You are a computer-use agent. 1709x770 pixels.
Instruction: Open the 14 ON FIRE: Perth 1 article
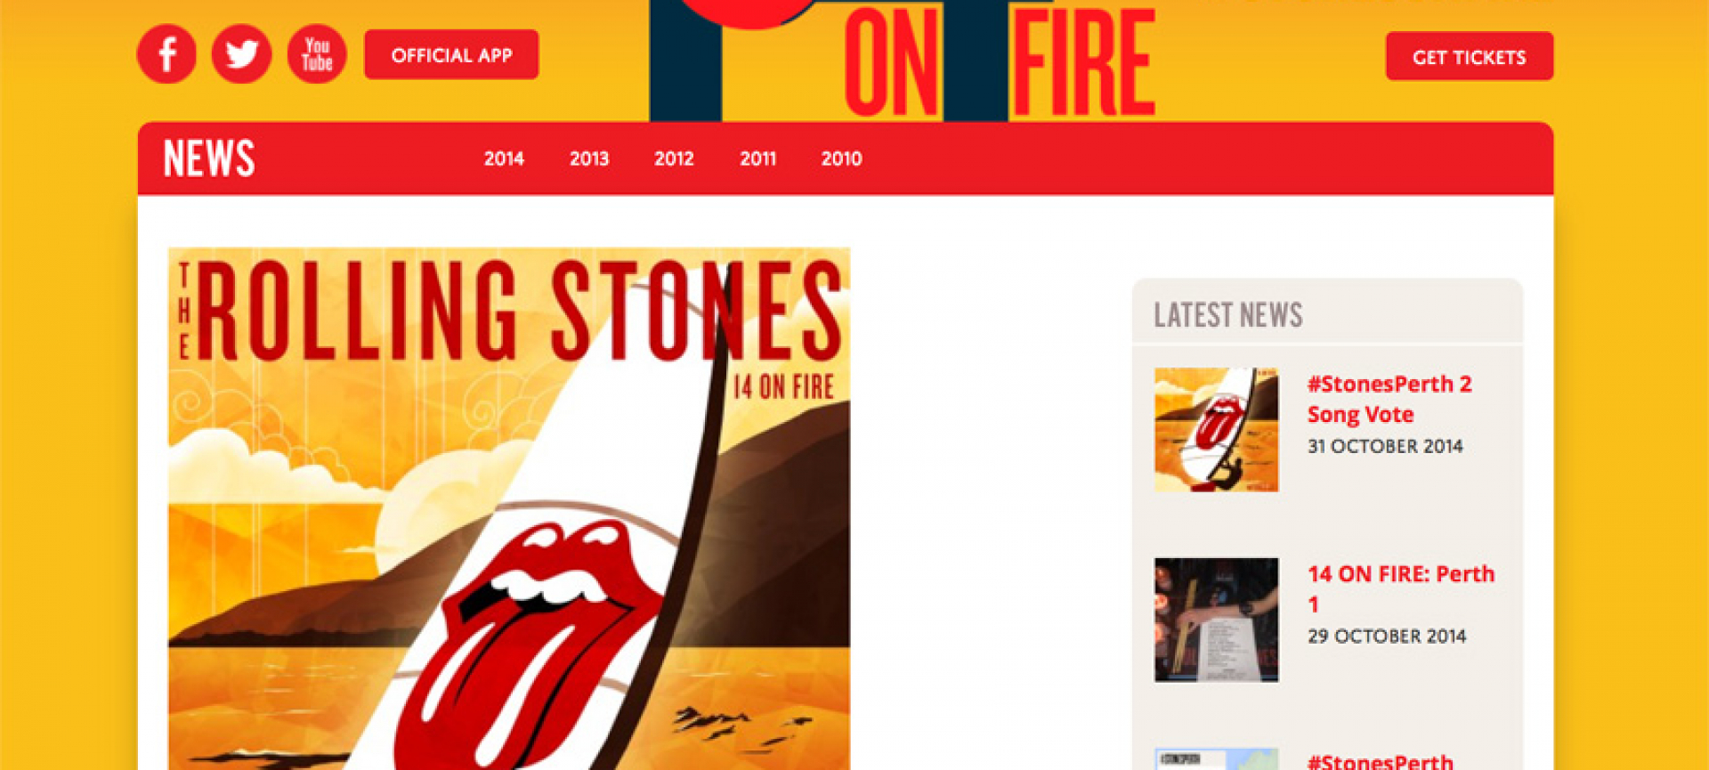coord(1401,588)
